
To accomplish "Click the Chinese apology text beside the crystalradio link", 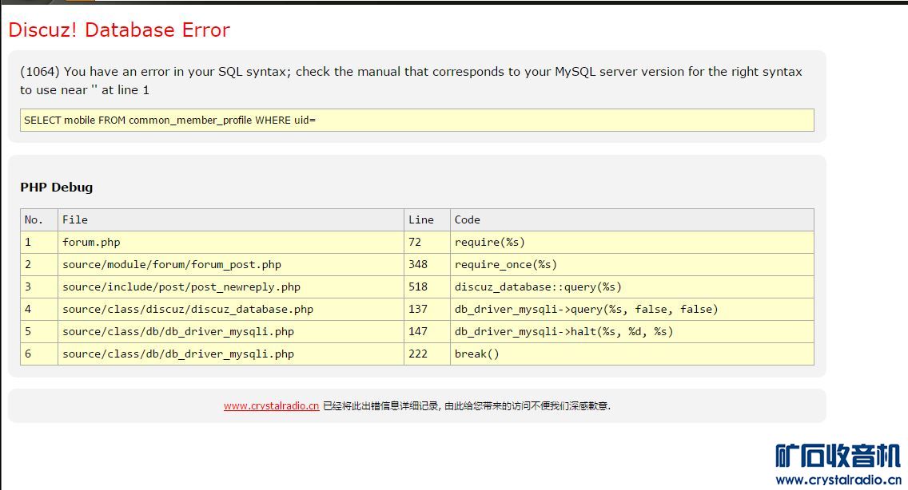I will [x=467, y=405].
